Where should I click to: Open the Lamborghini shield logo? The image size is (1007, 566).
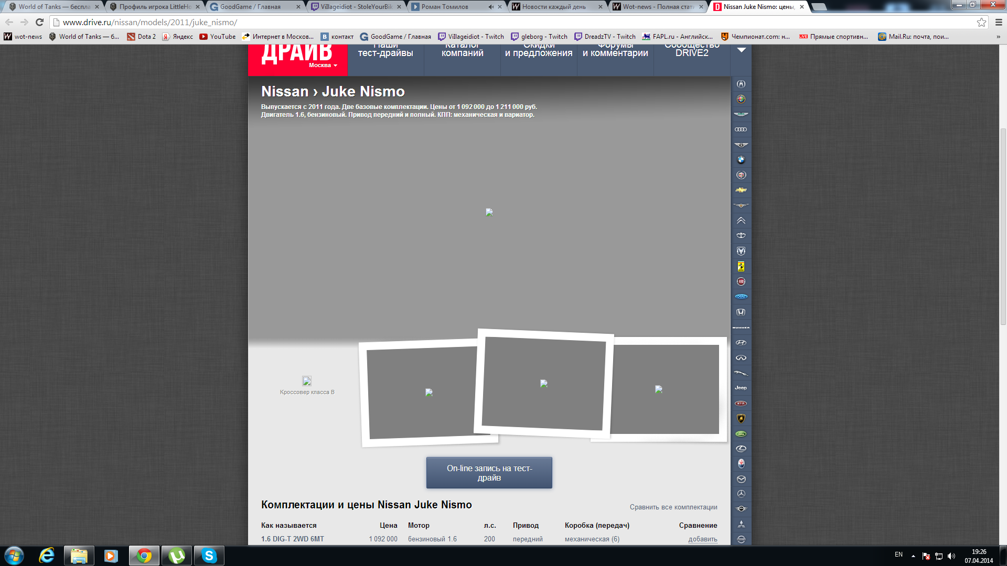pyautogui.click(x=741, y=419)
